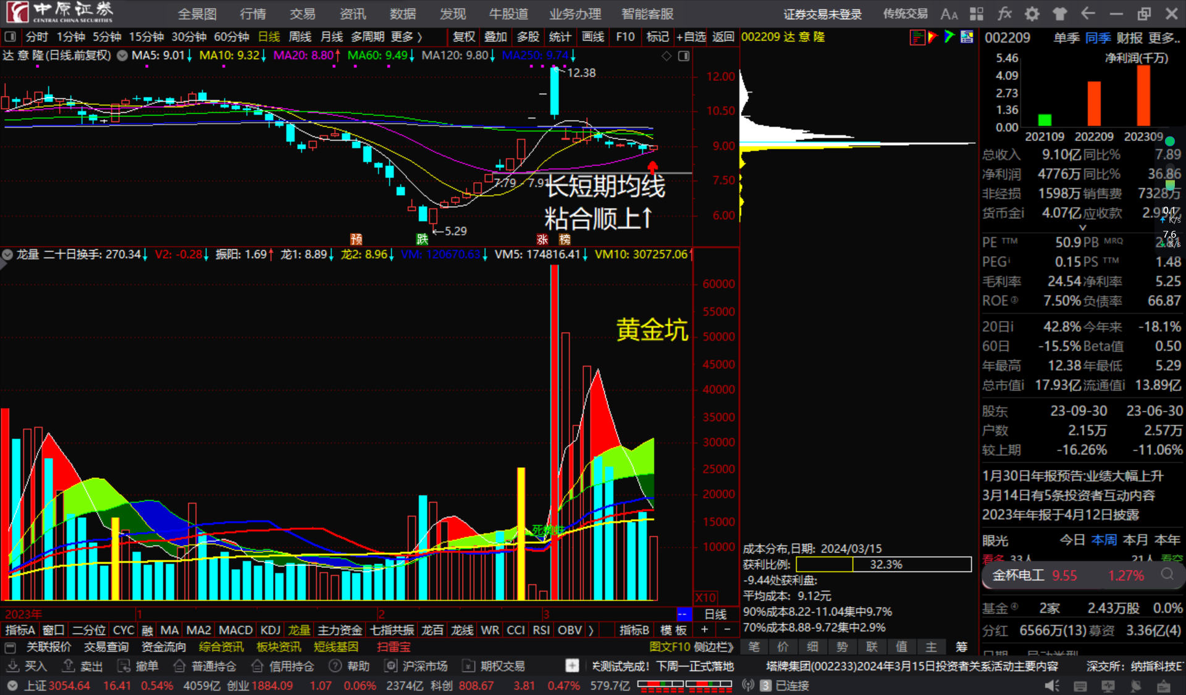Click the screen layout grid icon
Image resolution: width=1186 pixels, height=695 pixels.
coord(977,13)
